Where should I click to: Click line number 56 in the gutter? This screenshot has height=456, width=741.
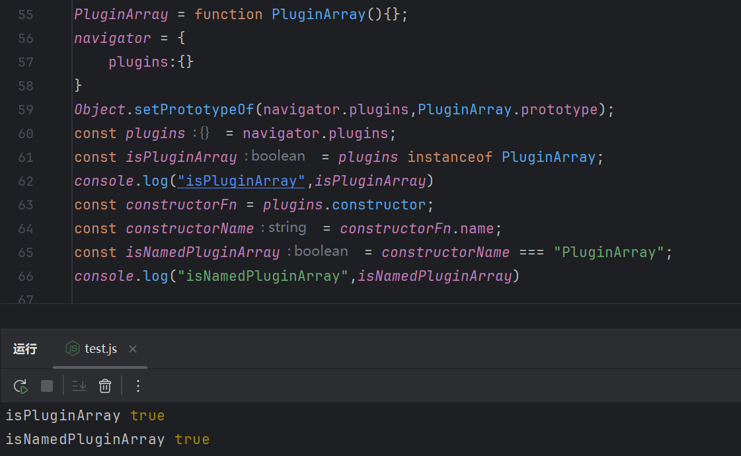click(26, 38)
